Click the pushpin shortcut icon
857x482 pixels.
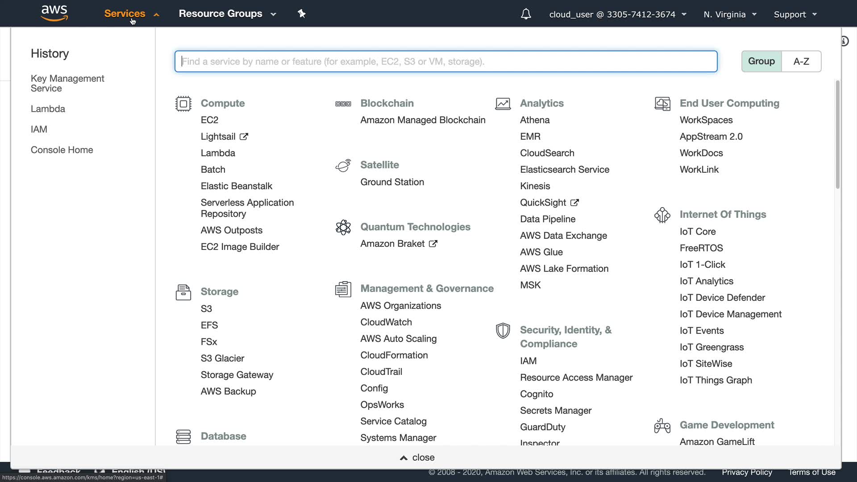(302, 14)
